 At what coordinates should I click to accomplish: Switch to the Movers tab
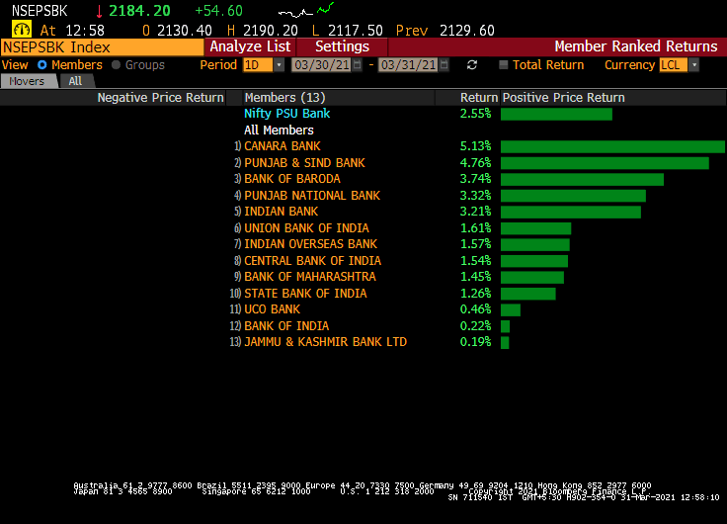(x=30, y=81)
